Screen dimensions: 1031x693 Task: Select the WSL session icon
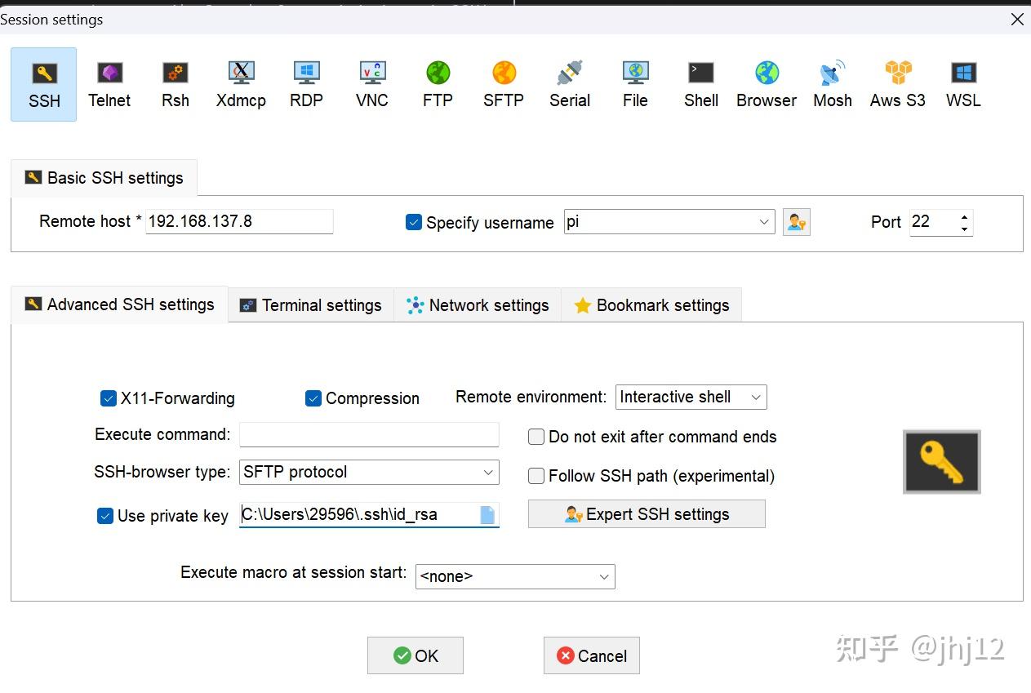tap(963, 84)
